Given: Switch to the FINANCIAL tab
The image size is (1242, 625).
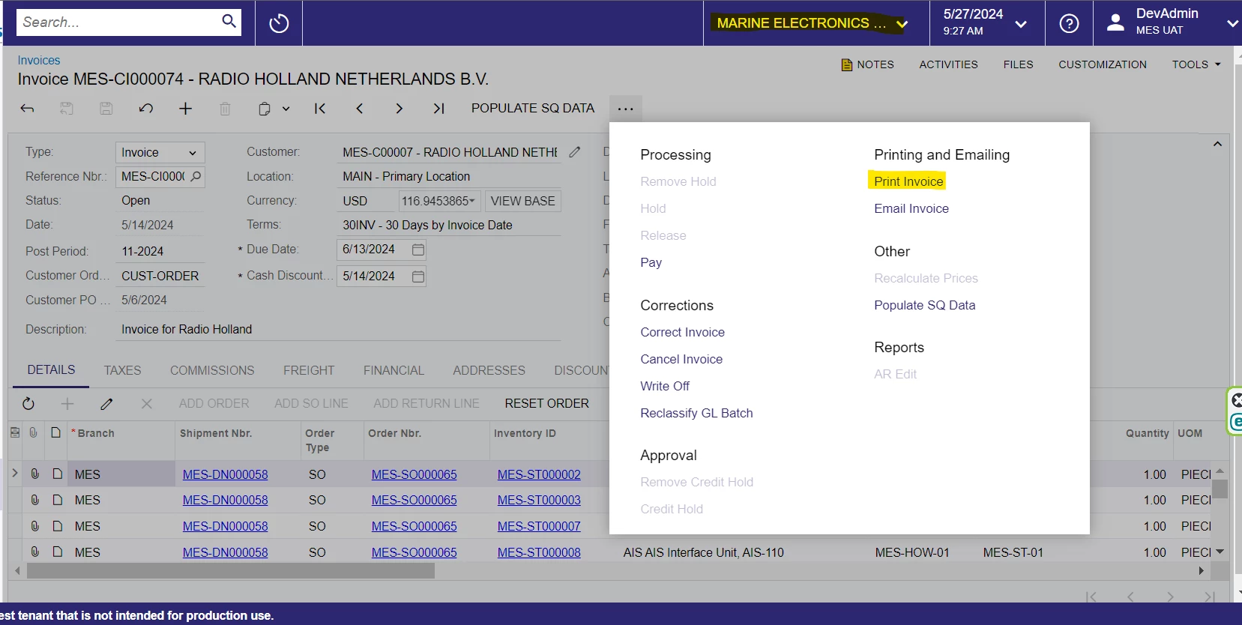Looking at the screenshot, I should pos(394,371).
